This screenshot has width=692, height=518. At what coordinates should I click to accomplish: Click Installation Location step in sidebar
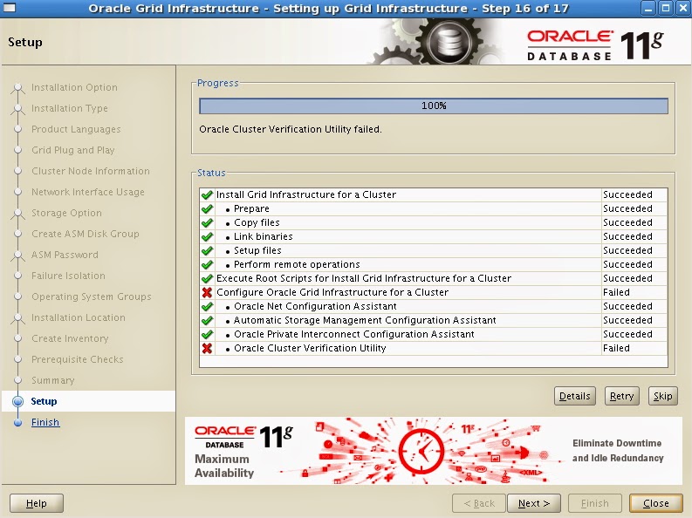click(x=79, y=317)
